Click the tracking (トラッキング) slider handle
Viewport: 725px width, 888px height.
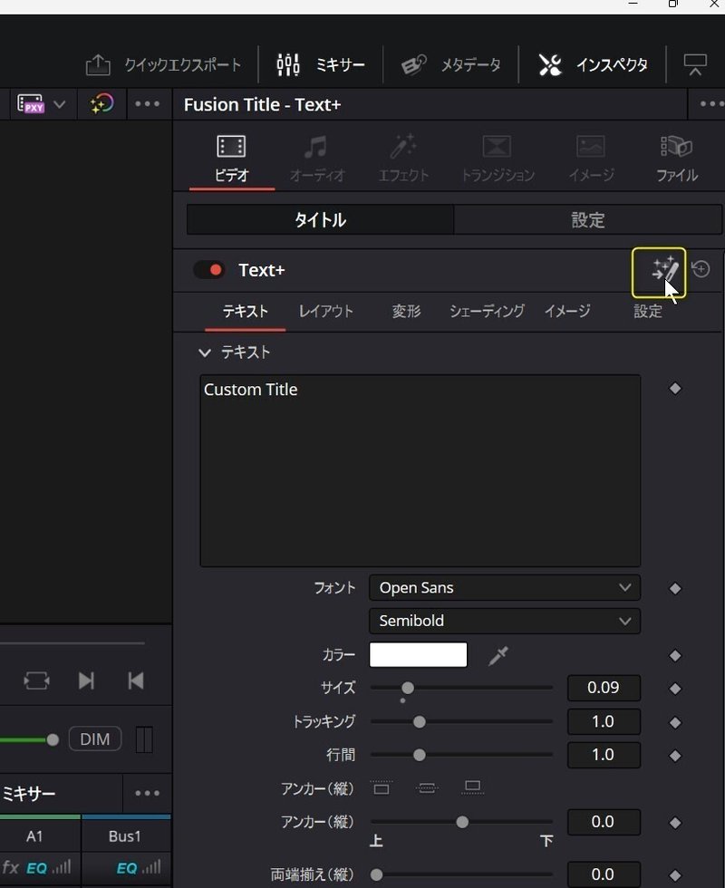point(419,722)
